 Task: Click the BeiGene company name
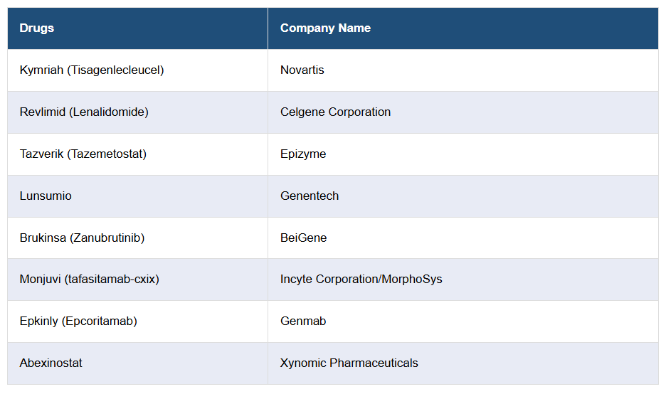coord(304,238)
